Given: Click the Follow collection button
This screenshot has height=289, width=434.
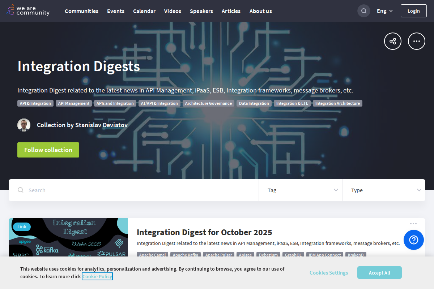Looking at the screenshot, I should (x=48, y=150).
